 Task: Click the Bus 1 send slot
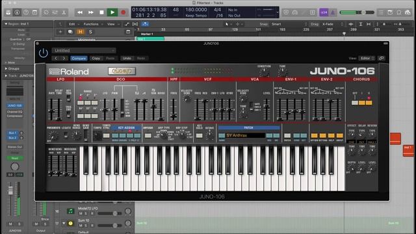pyautogui.click(x=12, y=133)
